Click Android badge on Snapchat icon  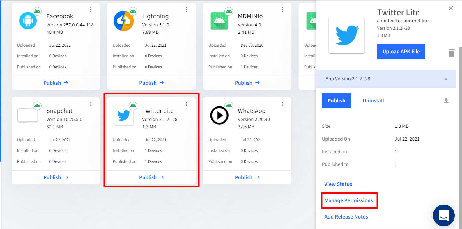(x=37, y=106)
